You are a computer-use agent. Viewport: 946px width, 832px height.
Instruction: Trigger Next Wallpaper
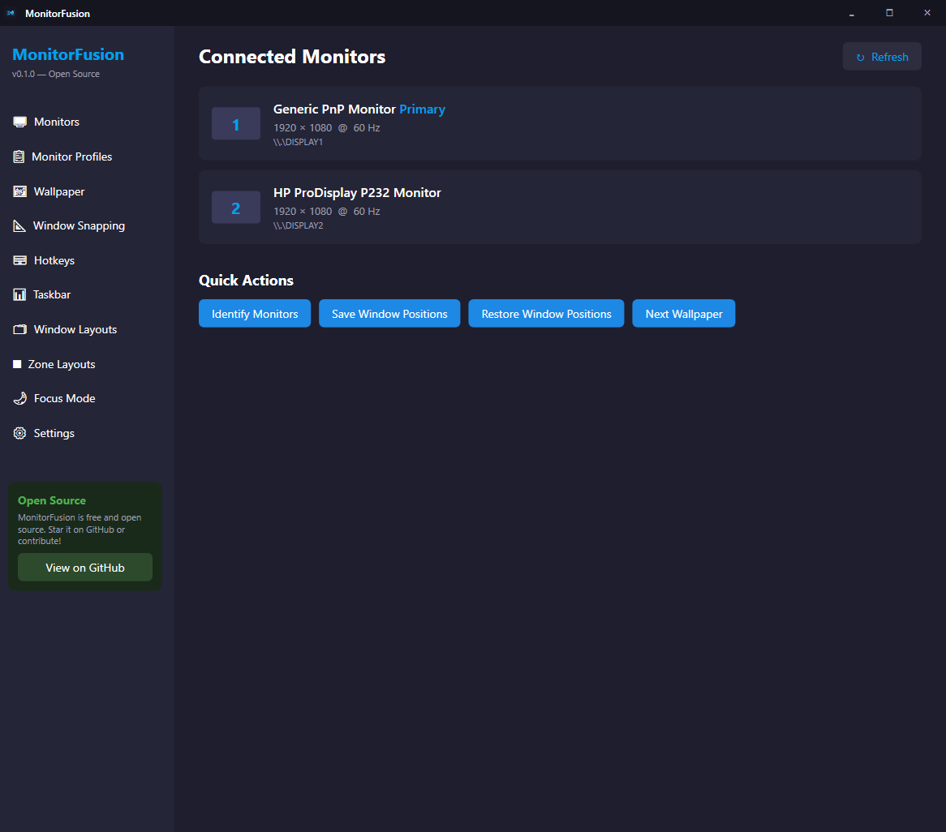point(684,313)
